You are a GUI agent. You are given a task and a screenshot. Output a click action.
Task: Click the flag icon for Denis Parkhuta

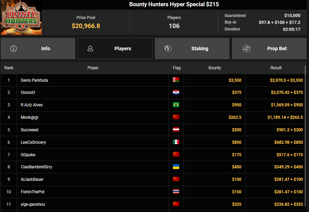(x=176, y=80)
